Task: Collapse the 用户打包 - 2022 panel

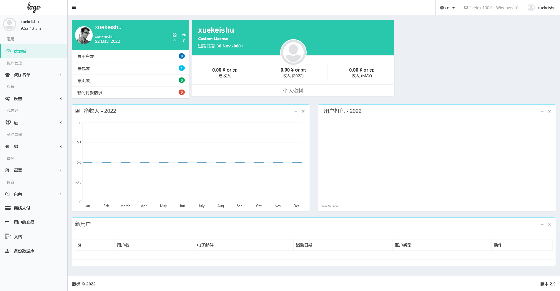Action: (542, 111)
